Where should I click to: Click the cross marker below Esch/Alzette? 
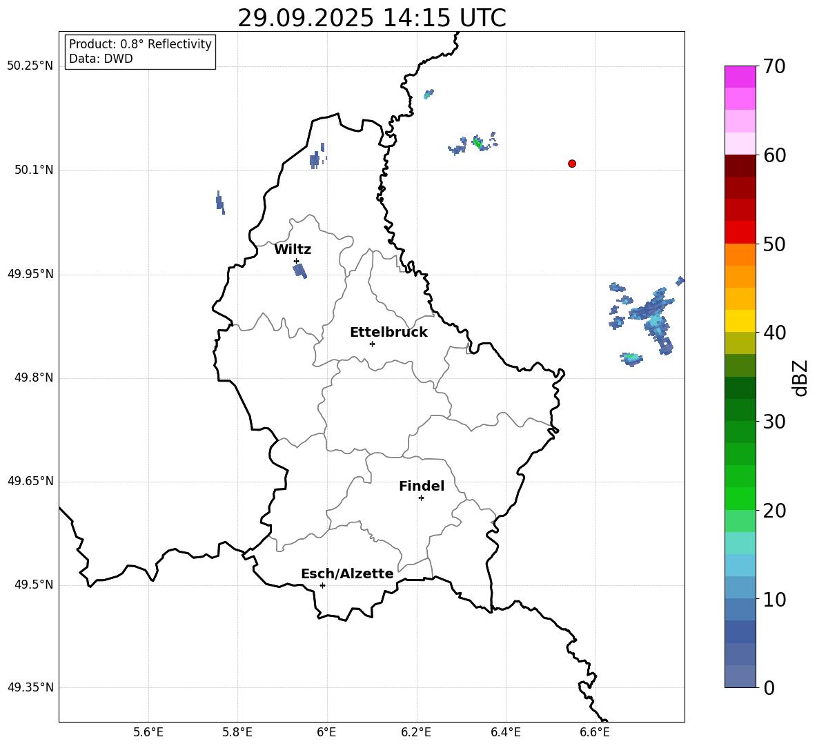322,585
